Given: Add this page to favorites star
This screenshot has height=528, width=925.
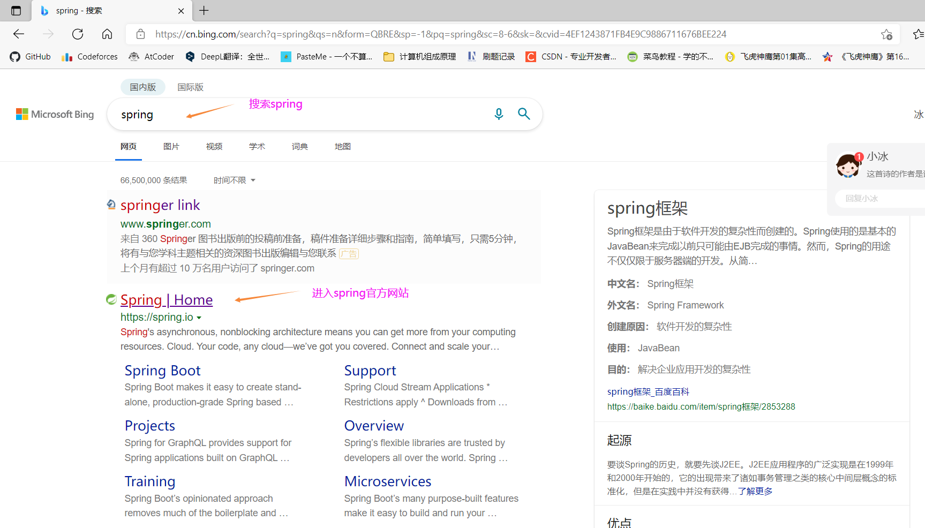Looking at the screenshot, I should [886, 34].
